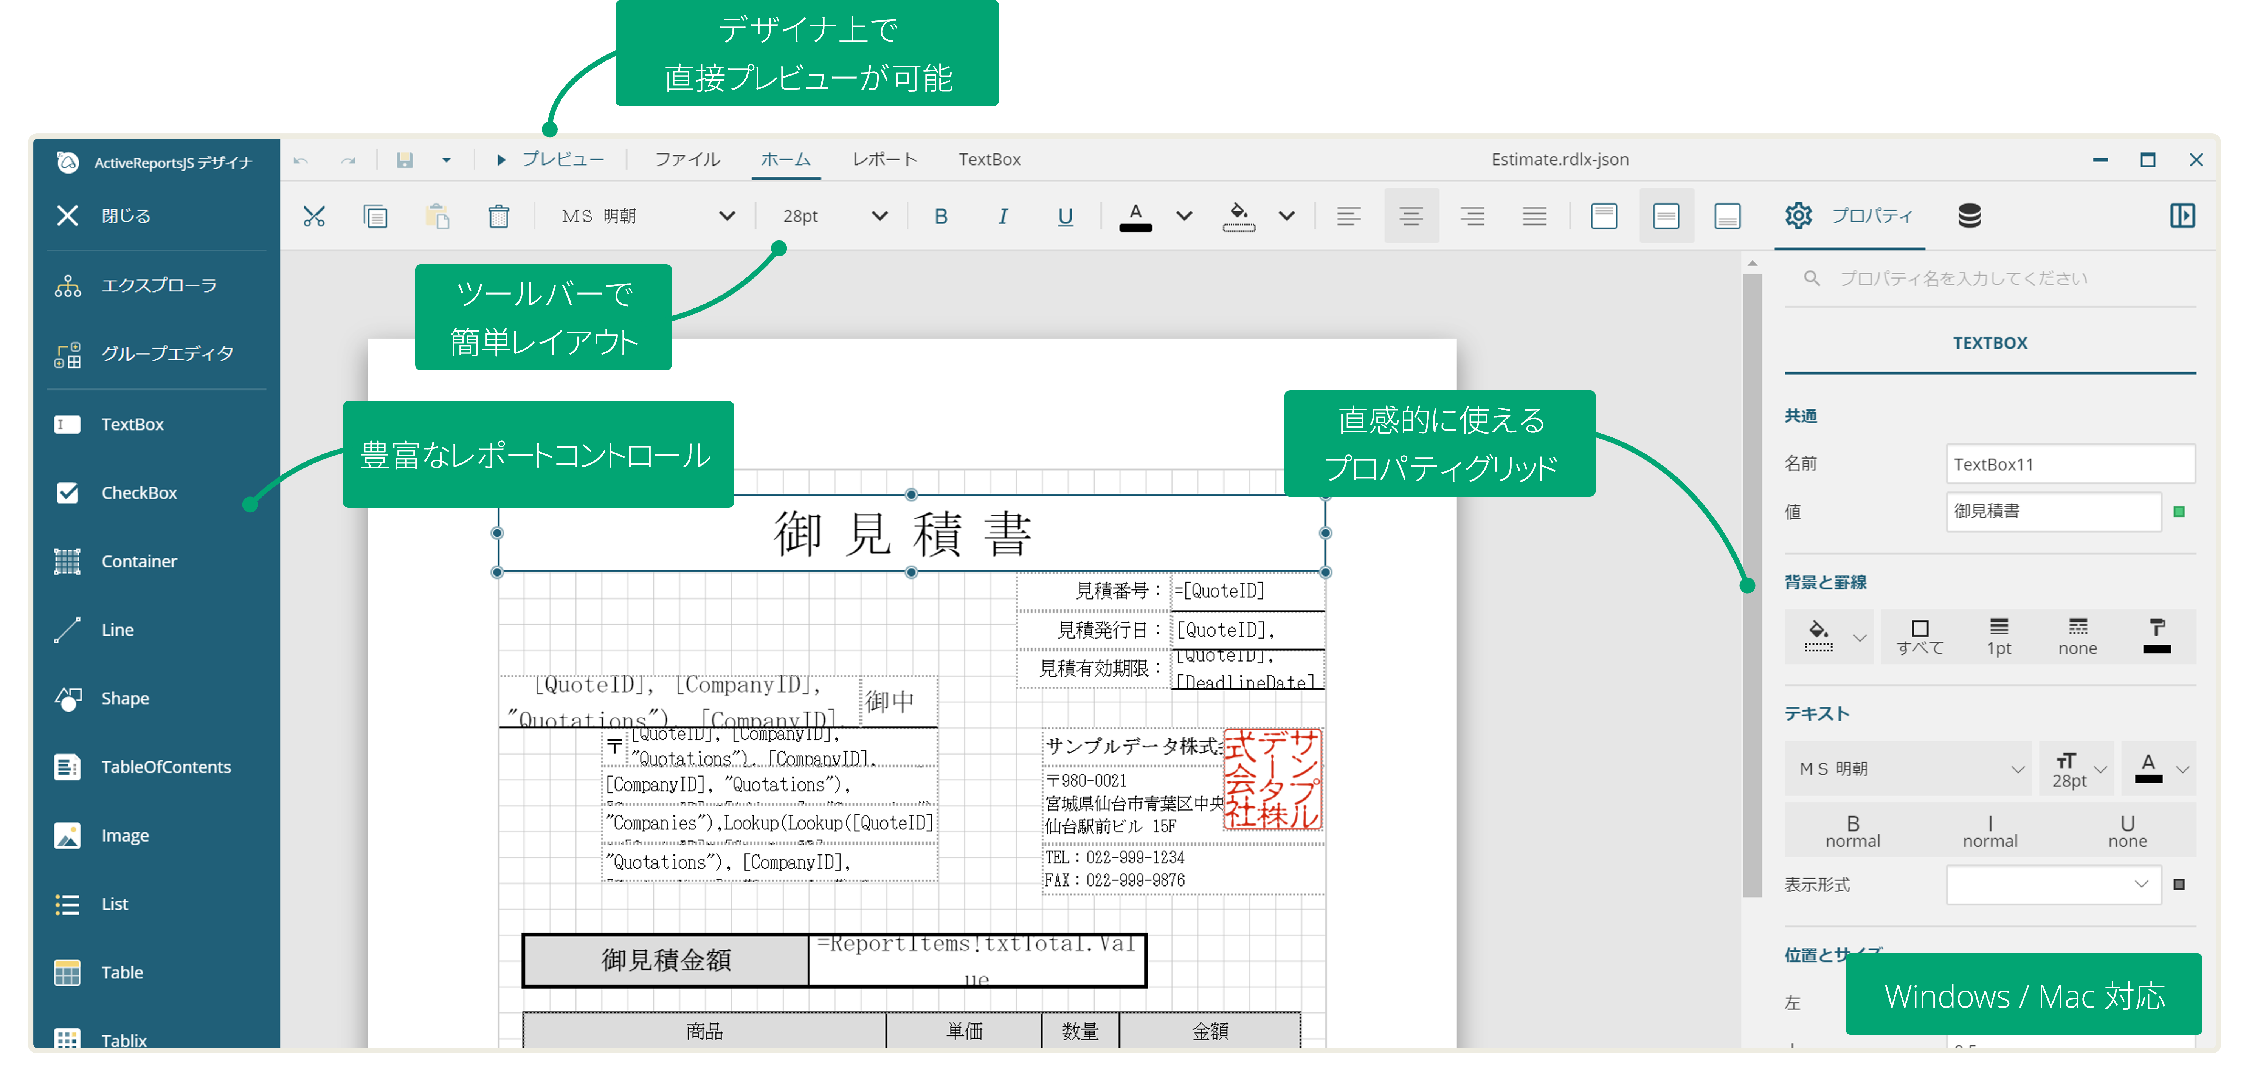Expand fill color dropdown arrow in toolbar

(x=1287, y=216)
